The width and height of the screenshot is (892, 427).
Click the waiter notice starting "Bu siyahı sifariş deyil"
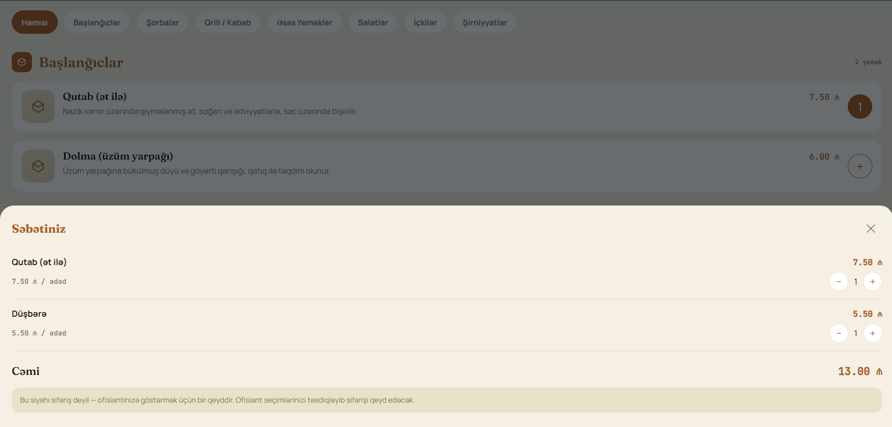pyautogui.click(x=447, y=400)
